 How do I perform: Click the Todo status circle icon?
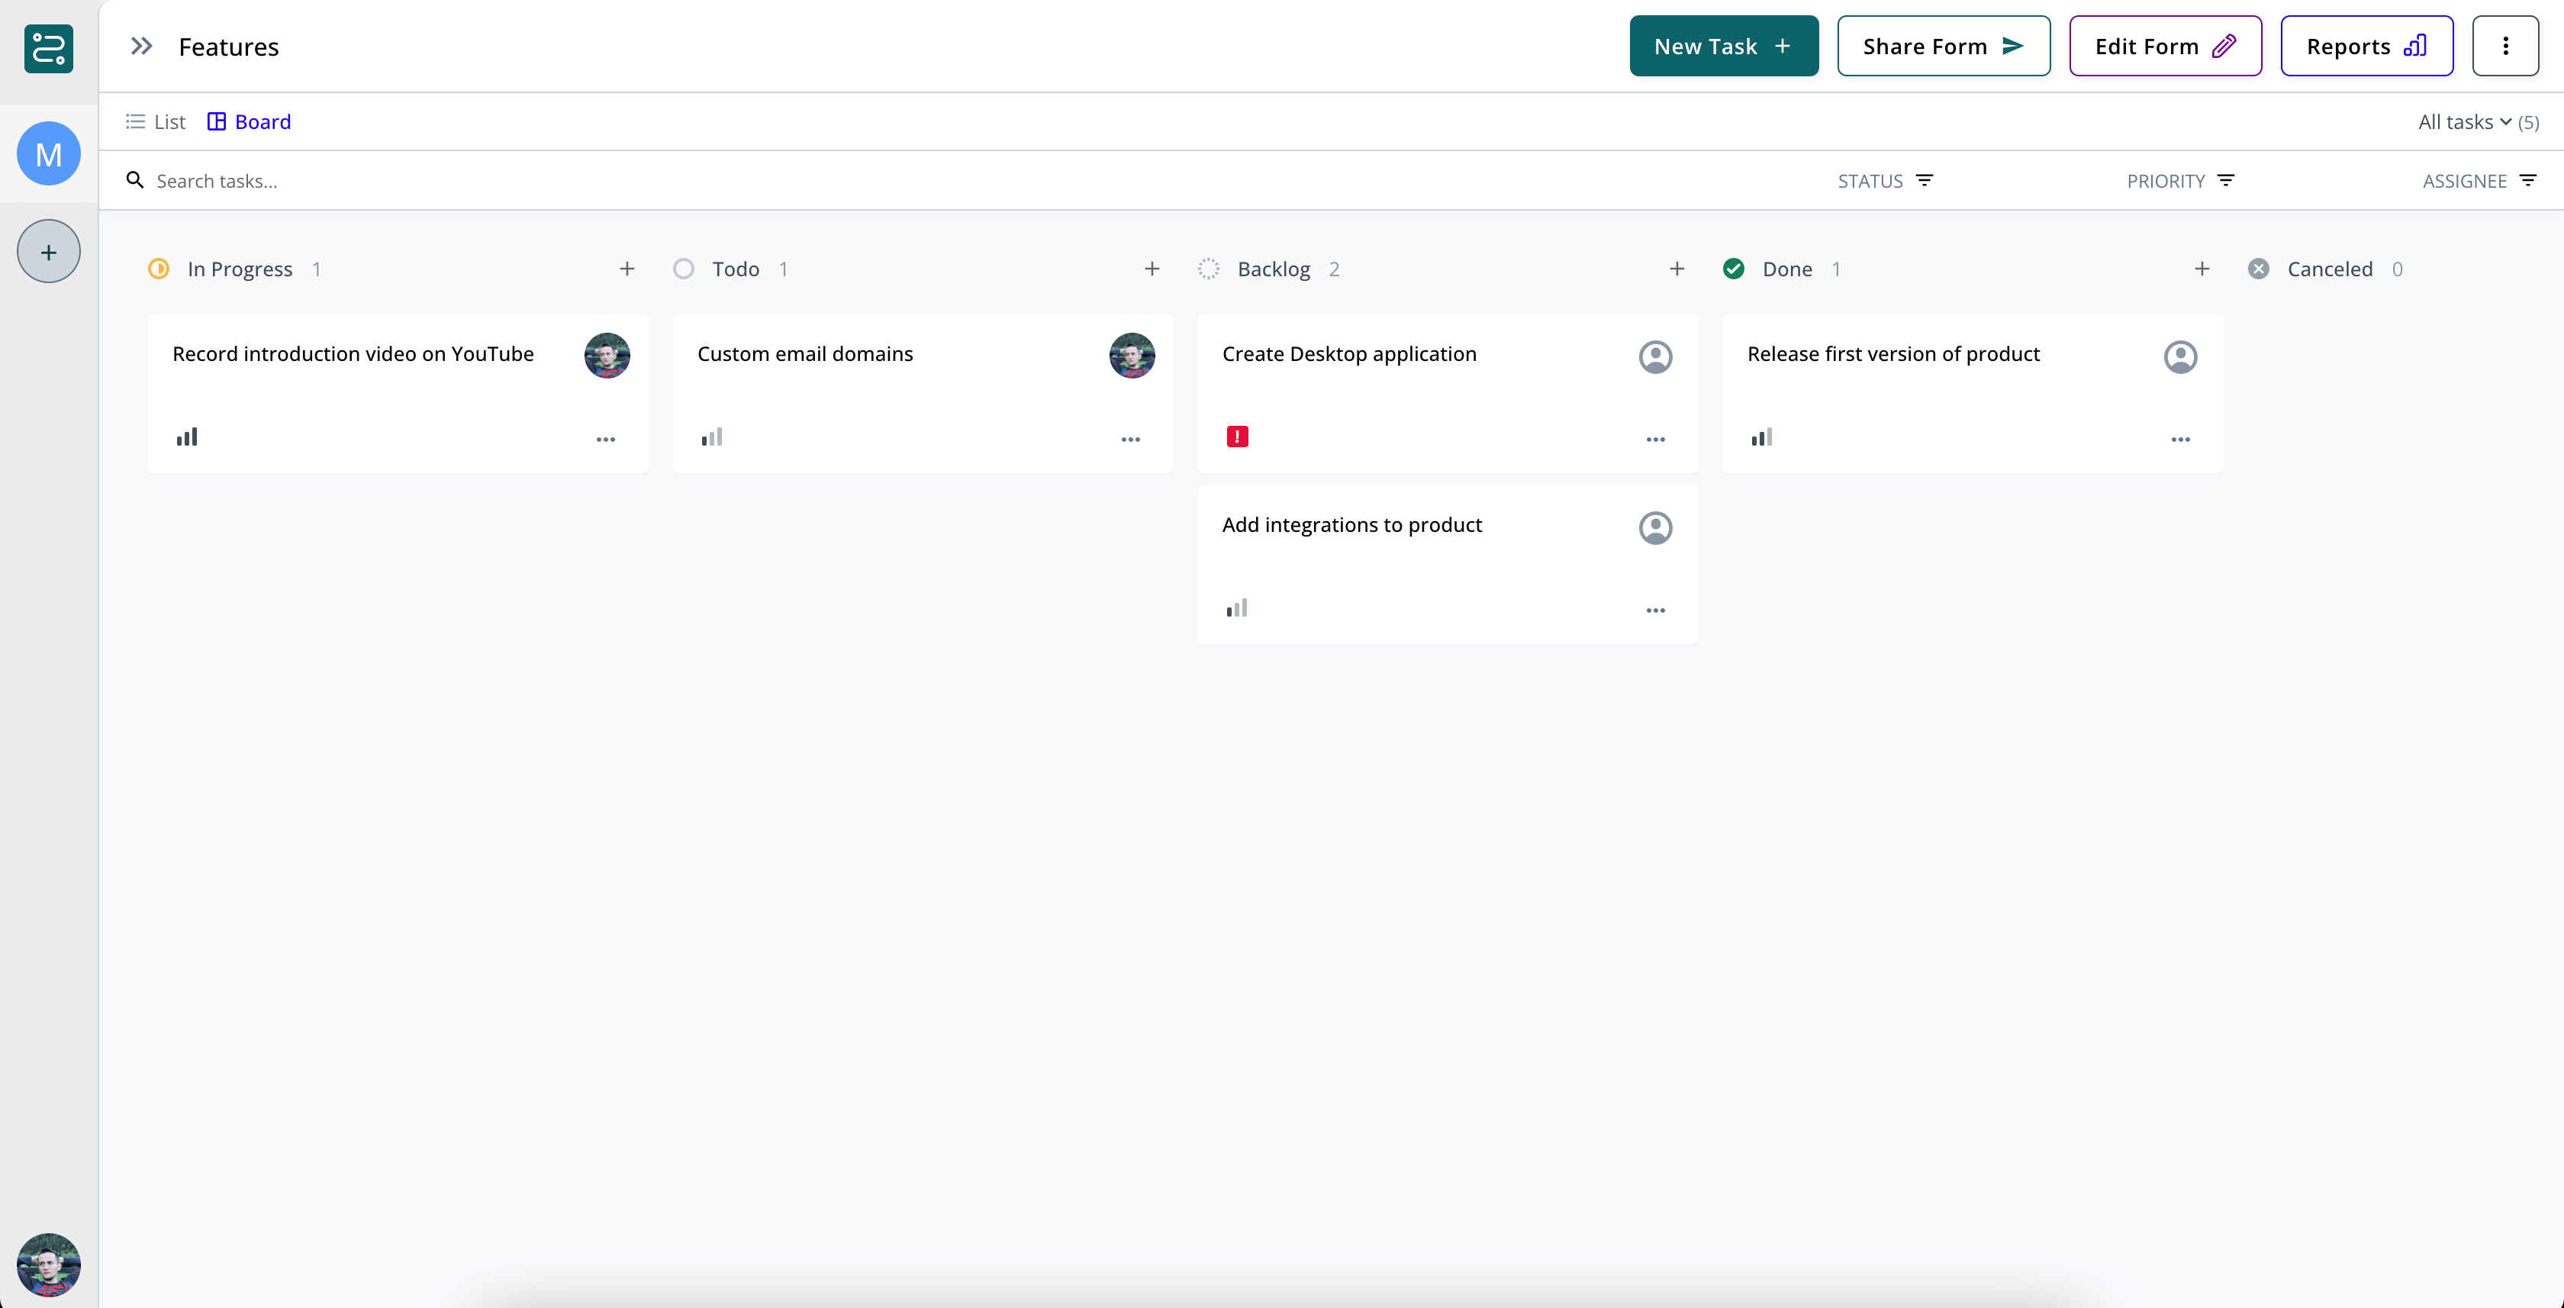coord(684,269)
